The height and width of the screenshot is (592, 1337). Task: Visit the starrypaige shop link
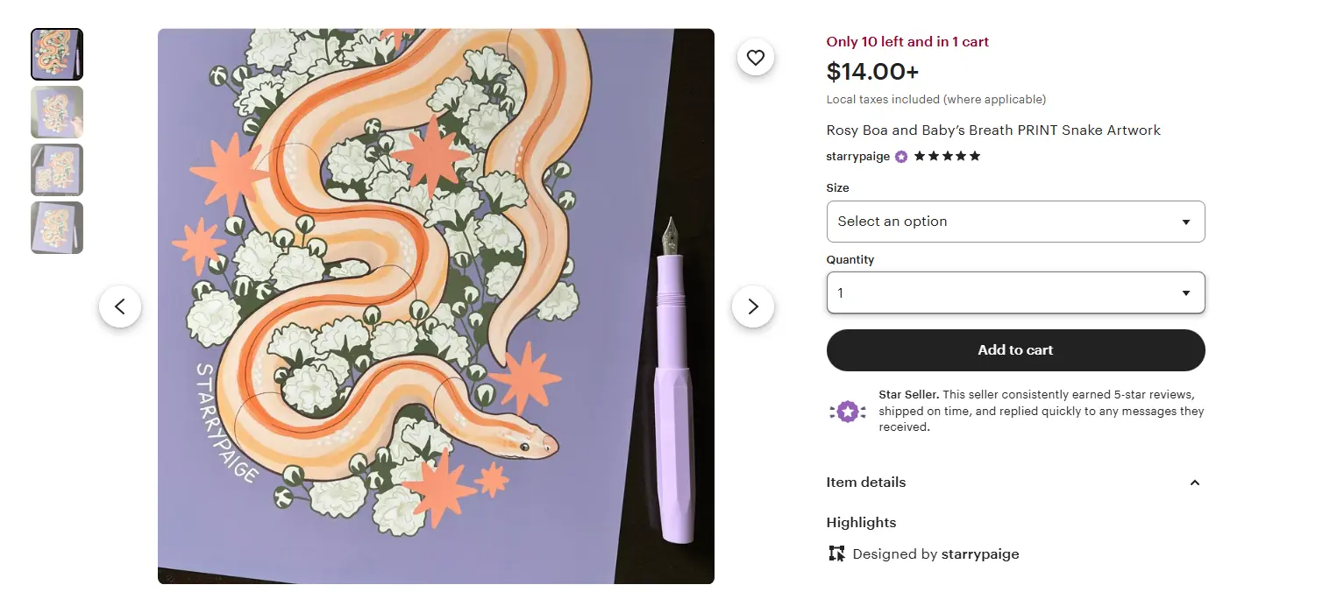(x=857, y=157)
